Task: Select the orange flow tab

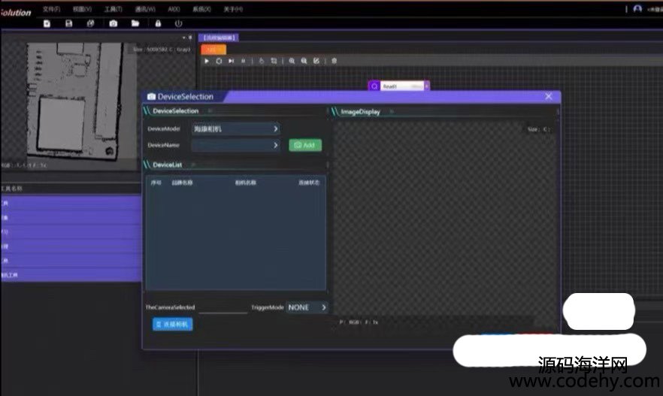Action: point(213,49)
